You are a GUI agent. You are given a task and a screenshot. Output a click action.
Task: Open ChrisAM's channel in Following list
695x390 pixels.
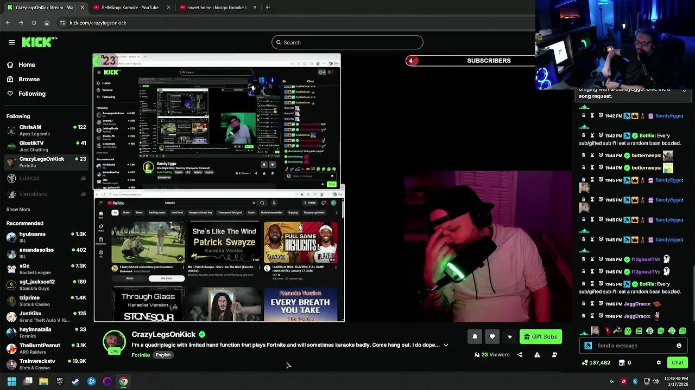click(x=46, y=130)
